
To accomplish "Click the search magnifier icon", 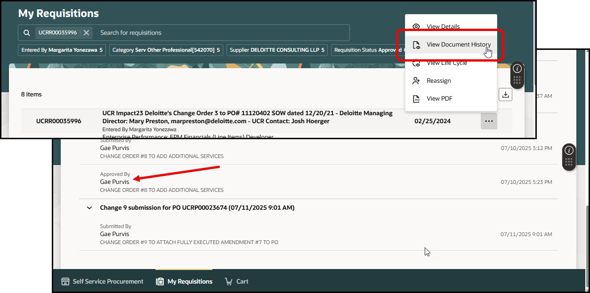I will (x=26, y=32).
